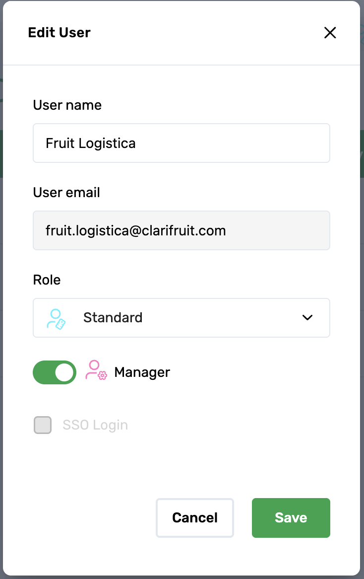Screen dimensions: 364x579
Task: Tick the SSO Login checkbox
Action: [x=43, y=425]
